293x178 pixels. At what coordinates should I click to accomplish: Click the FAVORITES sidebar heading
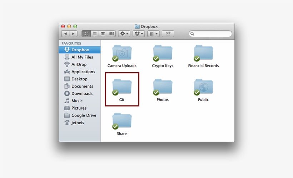pos(71,43)
